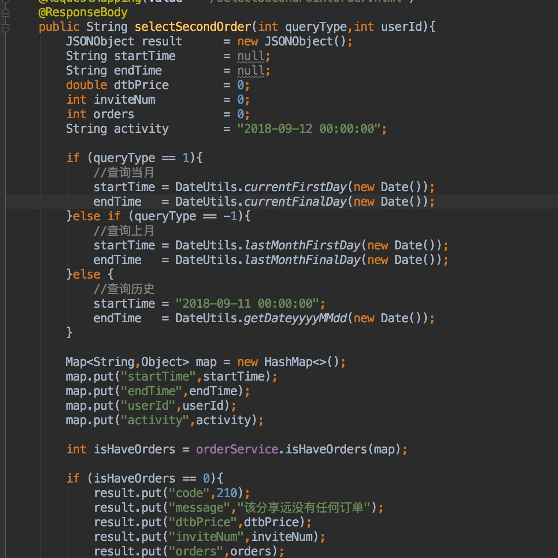Click the currentFinalDay method call
The height and width of the screenshot is (558, 558).
[x=295, y=202]
